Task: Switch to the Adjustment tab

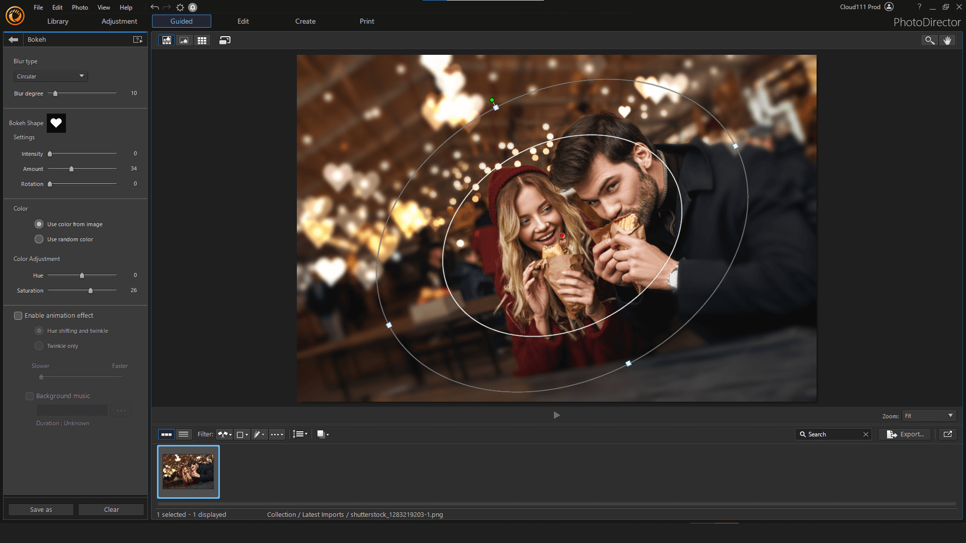Action: pyautogui.click(x=119, y=21)
